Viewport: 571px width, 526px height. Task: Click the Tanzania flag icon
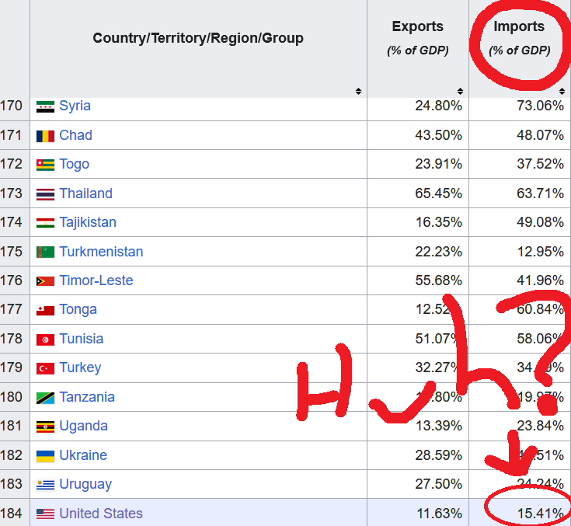(45, 398)
